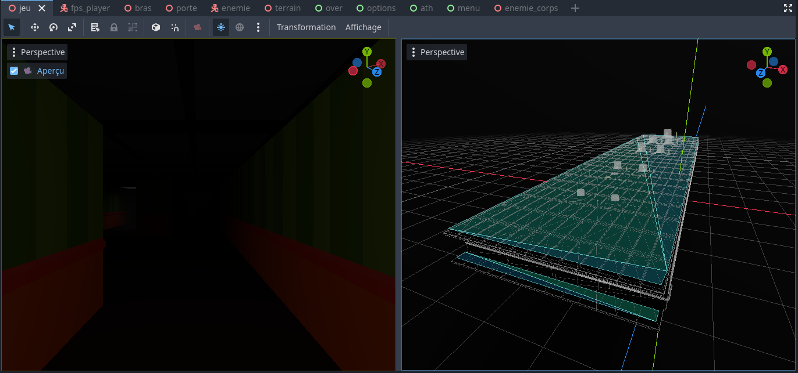Screen dimensions: 798x373
Task: Switch to the options scene tab
Action: [376, 8]
